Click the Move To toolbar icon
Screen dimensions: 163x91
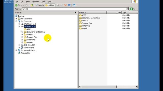(58, 5)
